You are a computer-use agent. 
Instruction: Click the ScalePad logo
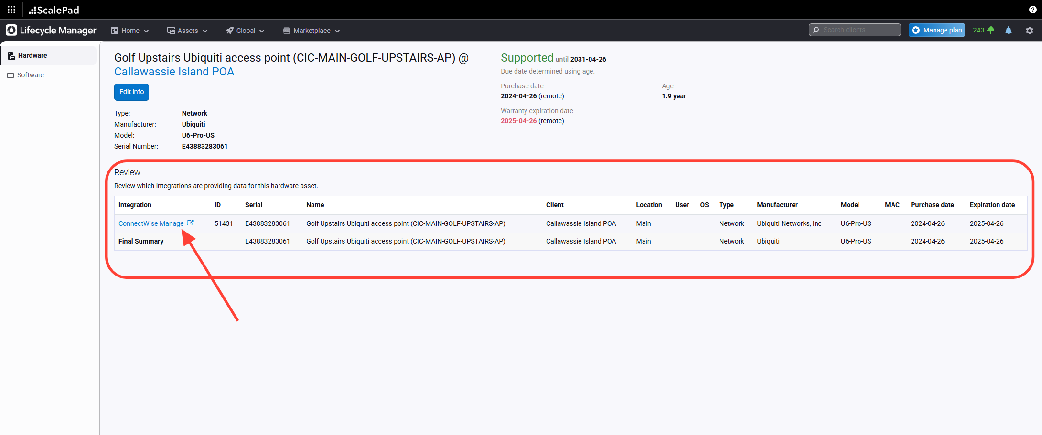pos(54,10)
